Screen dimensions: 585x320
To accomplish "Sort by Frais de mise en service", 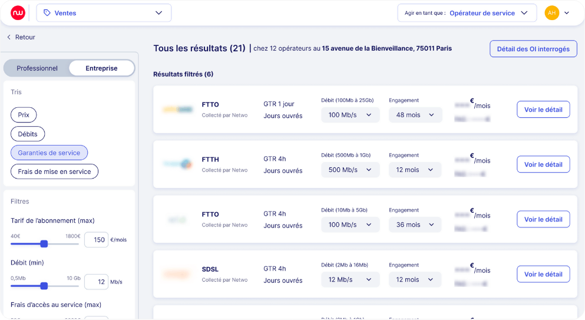I will point(54,171).
